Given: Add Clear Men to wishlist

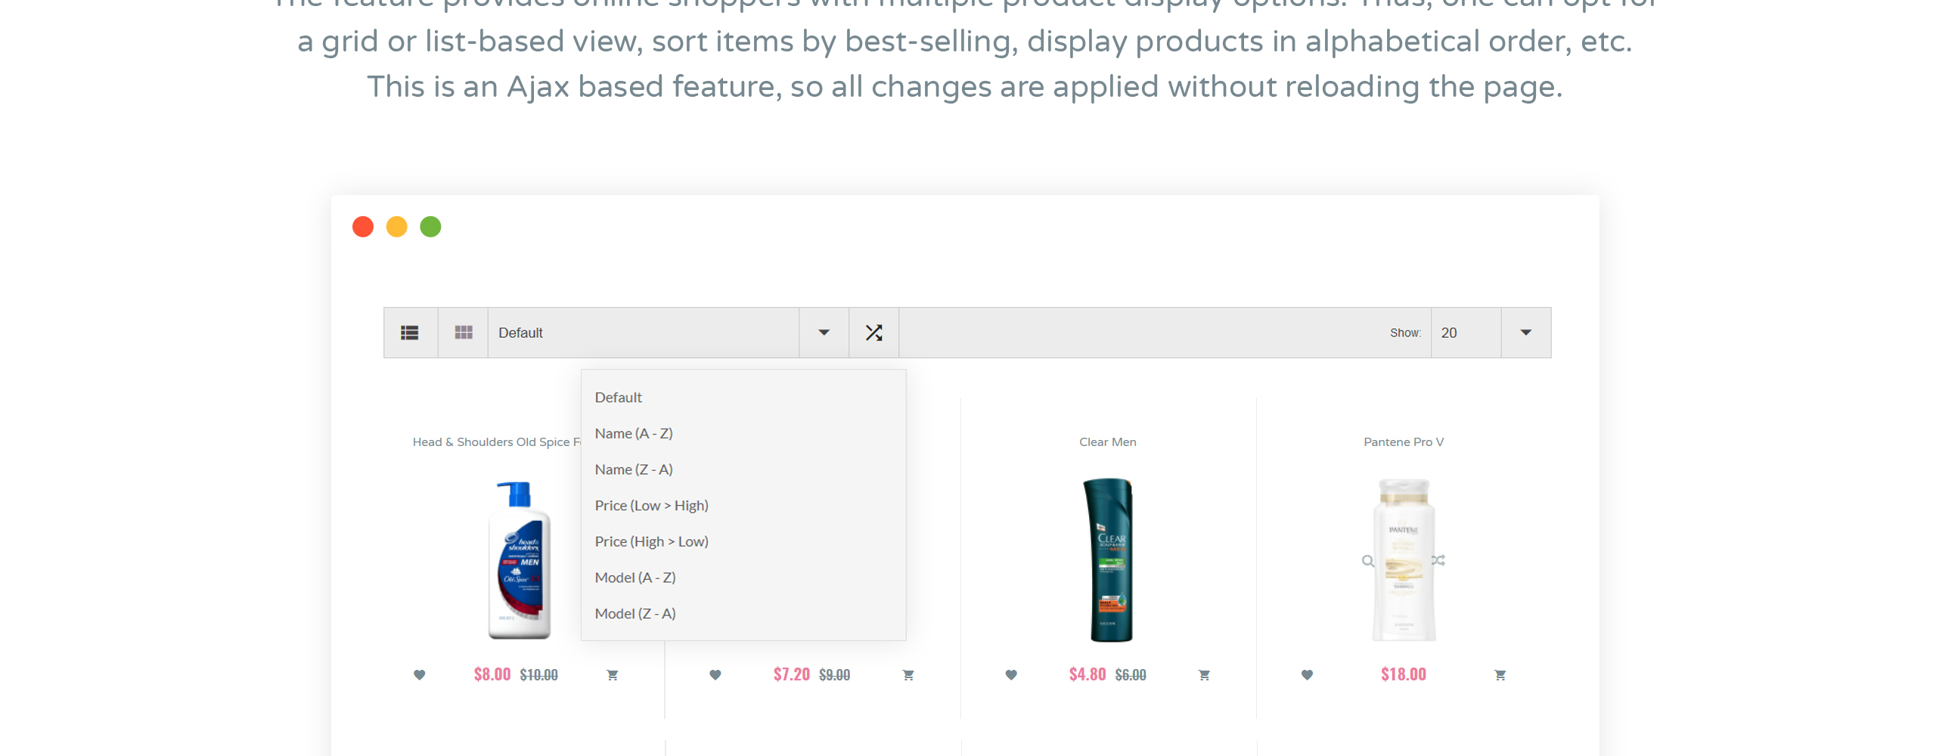Looking at the screenshot, I should (1011, 675).
